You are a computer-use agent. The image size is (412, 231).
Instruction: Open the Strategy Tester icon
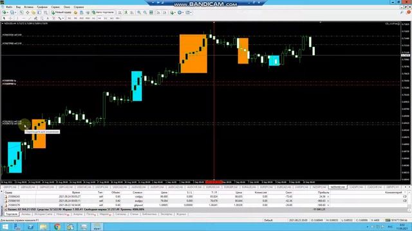pos(46,12)
